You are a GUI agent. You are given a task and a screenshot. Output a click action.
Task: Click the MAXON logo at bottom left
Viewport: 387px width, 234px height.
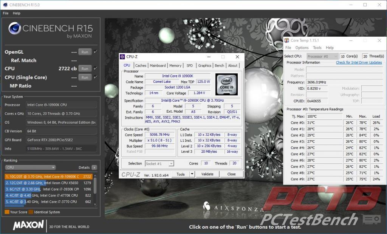point(28,225)
